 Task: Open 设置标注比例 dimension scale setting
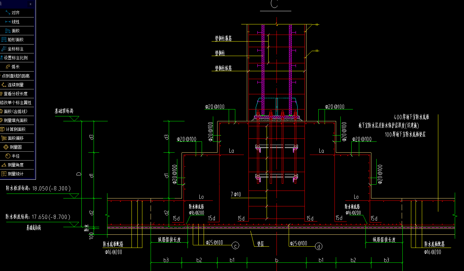pos(15,58)
